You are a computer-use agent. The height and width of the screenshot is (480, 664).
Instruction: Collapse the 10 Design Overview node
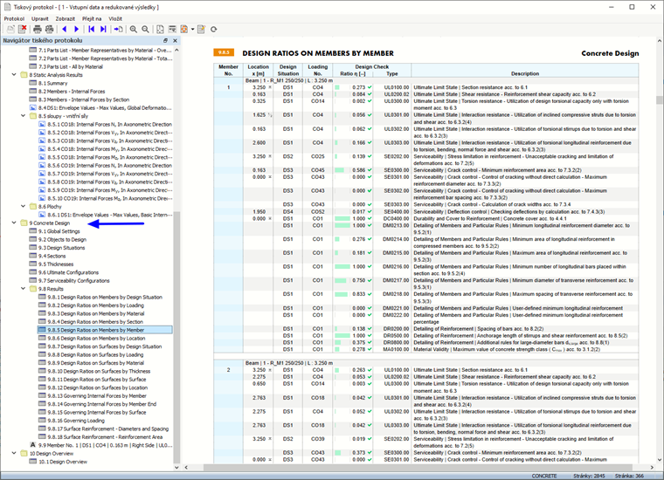[14, 453]
